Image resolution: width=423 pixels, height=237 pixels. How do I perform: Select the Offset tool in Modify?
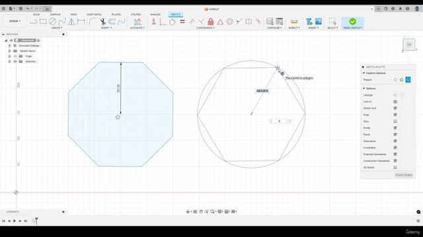112,22
